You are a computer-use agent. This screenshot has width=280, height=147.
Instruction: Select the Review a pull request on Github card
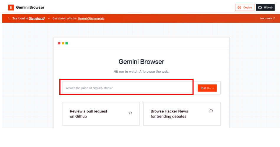(101, 114)
